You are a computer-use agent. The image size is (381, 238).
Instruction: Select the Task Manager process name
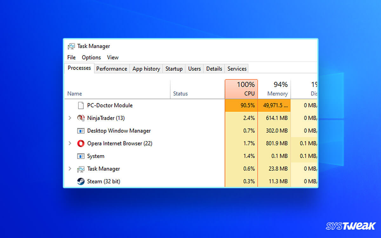pyautogui.click(x=104, y=169)
